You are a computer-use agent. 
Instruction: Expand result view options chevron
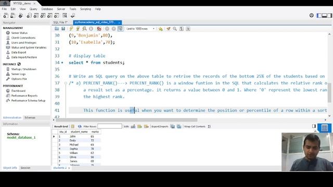tap(315, 131)
